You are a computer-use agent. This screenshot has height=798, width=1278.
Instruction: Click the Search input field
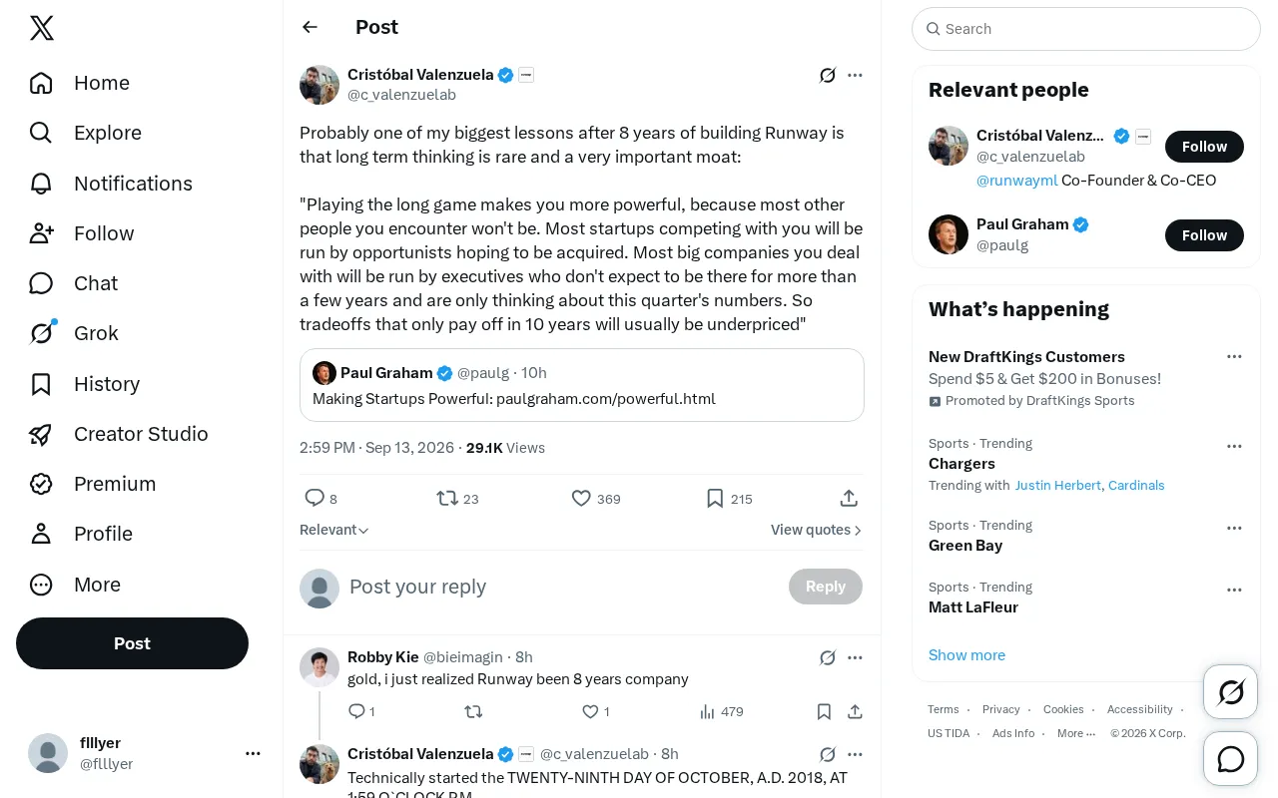[1086, 29]
